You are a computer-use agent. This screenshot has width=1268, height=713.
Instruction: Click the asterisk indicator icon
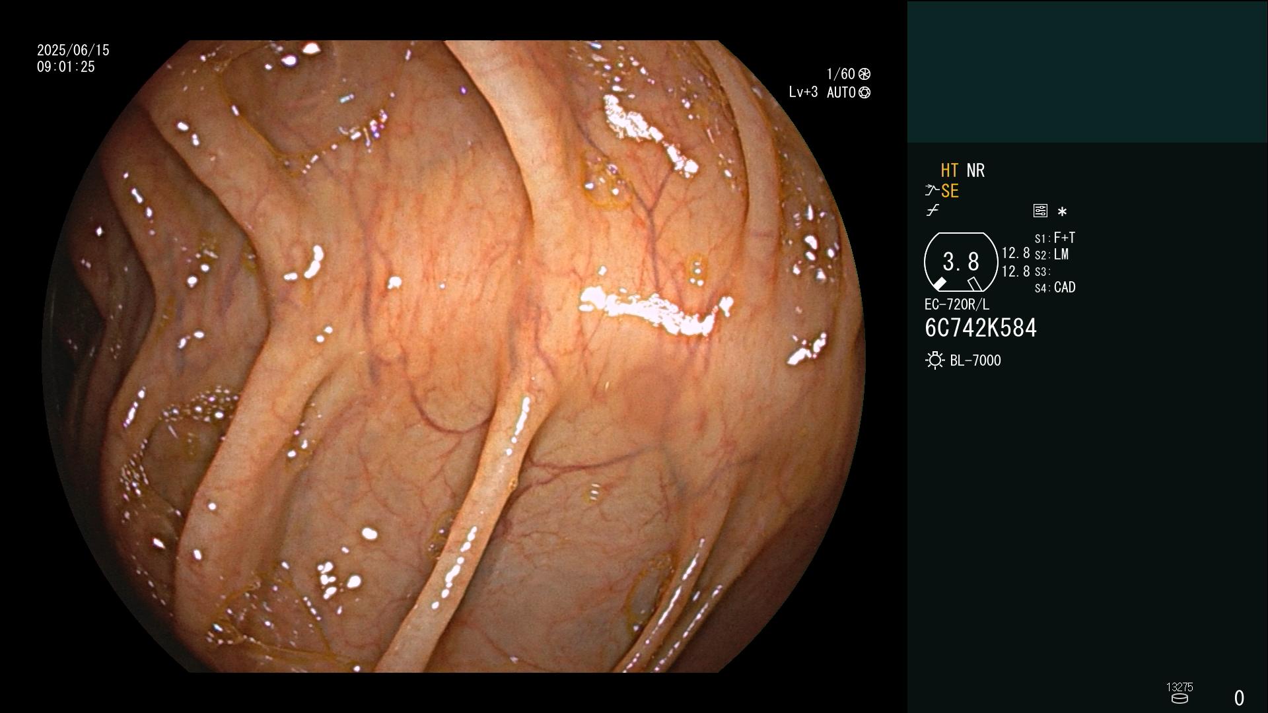1062,211
